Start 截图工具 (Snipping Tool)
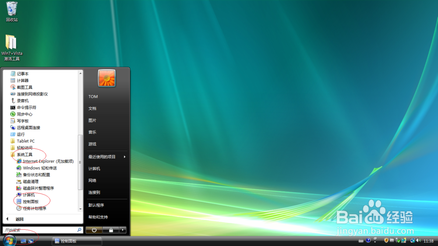This screenshot has width=438, height=246. [21, 87]
